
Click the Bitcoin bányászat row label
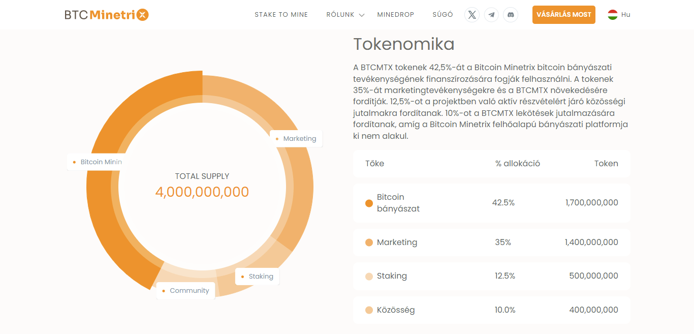click(x=398, y=203)
